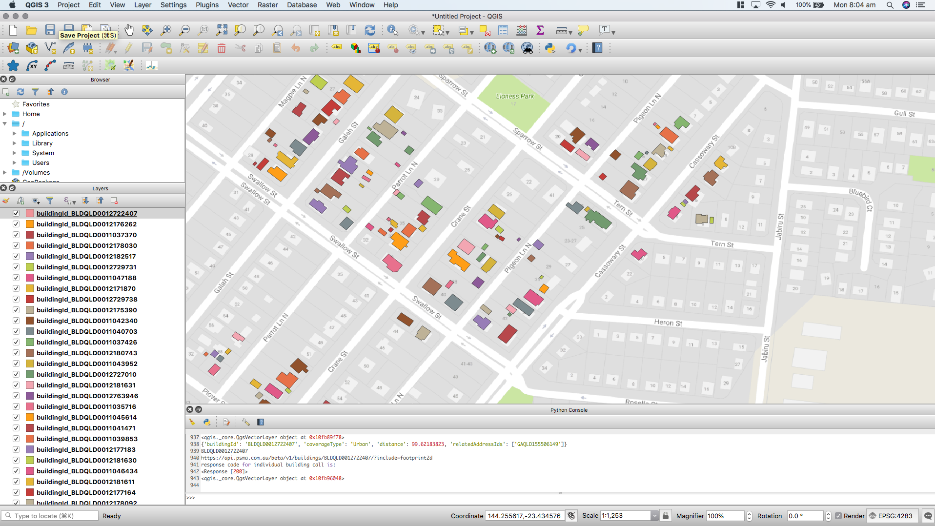Open the Vector menu
This screenshot has width=935, height=526.
[x=238, y=5]
